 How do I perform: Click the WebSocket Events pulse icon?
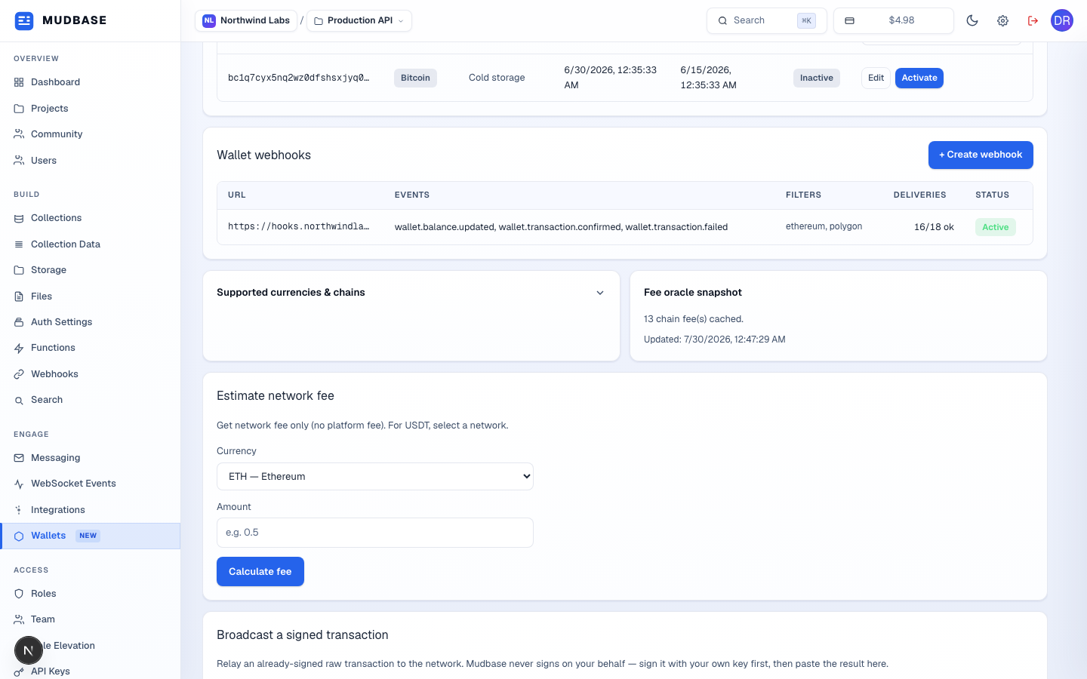pos(19,484)
